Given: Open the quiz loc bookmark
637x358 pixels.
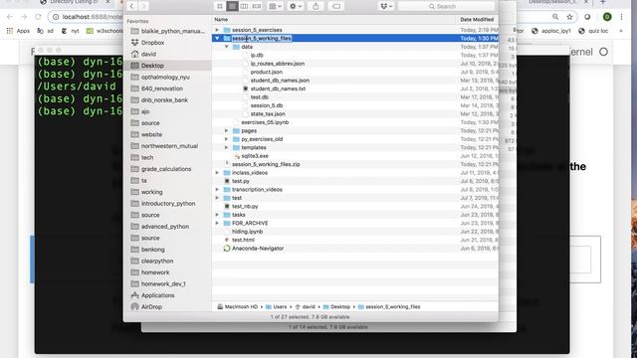Looking at the screenshot, I should click(593, 31).
